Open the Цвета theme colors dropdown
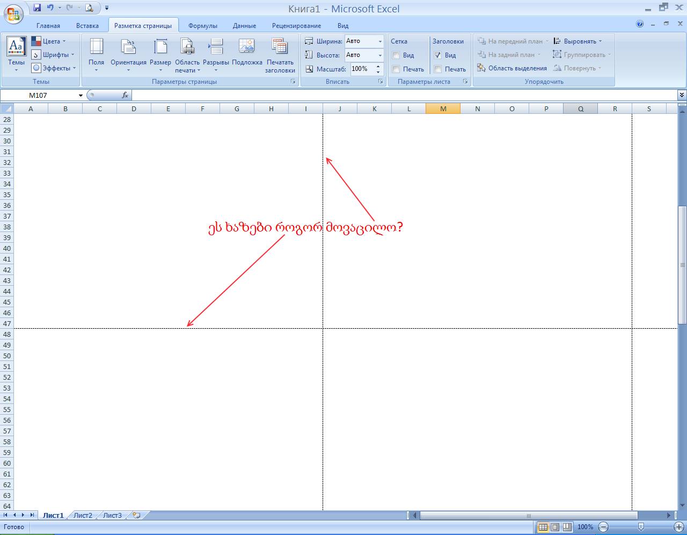The image size is (687, 535). [x=48, y=41]
